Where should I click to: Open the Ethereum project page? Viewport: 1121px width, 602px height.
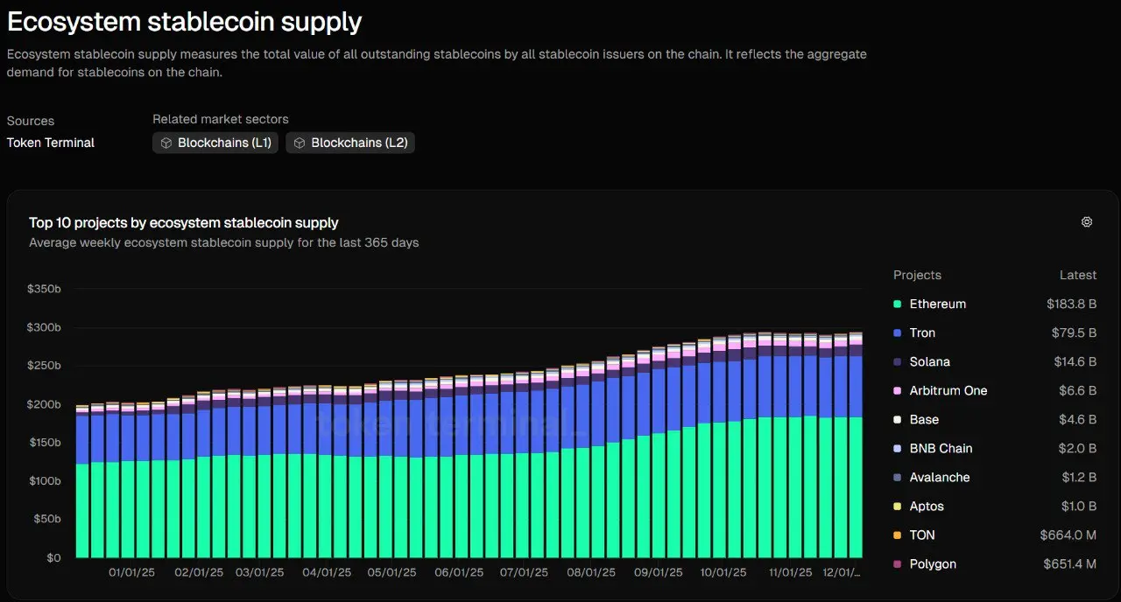[937, 304]
